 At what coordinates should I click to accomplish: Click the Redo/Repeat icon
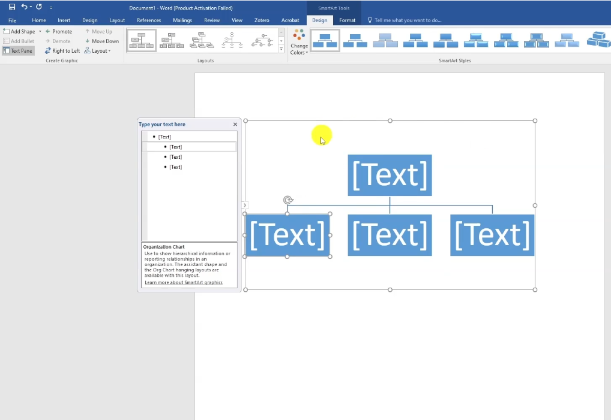(39, 7)
